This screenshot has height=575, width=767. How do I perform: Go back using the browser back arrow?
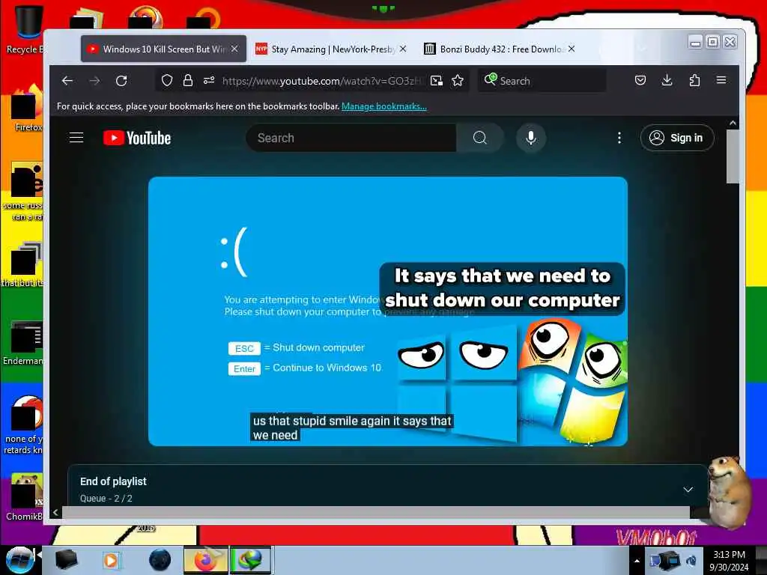(x=67, y=81)
